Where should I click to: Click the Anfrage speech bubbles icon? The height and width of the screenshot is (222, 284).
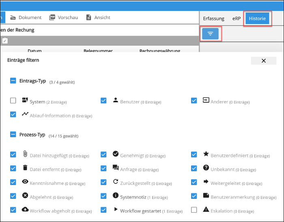tap(116, 168)
